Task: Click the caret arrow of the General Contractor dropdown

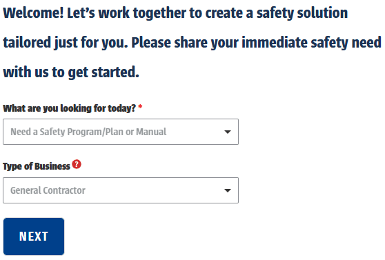Action: 228,190
